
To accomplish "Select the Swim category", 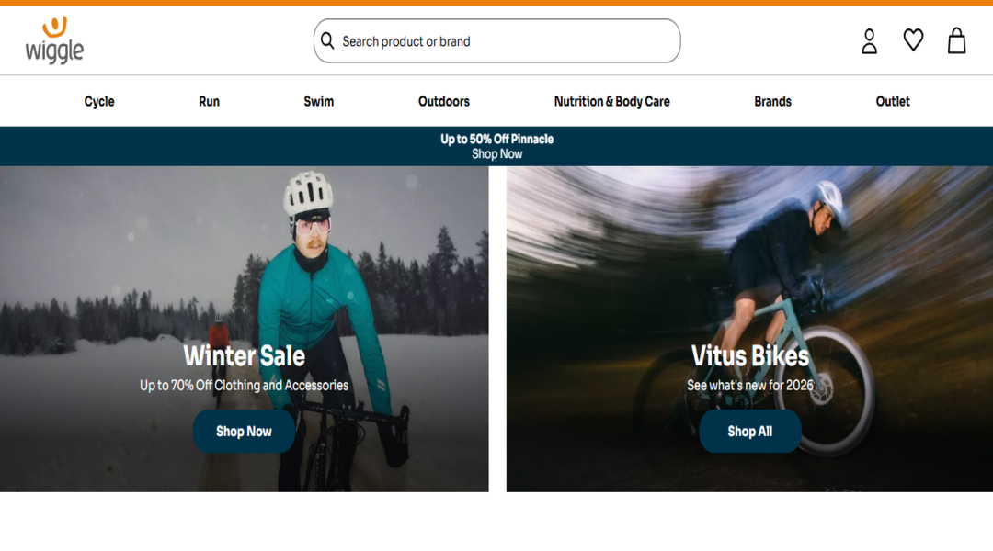I will click(x=318, y=102).
